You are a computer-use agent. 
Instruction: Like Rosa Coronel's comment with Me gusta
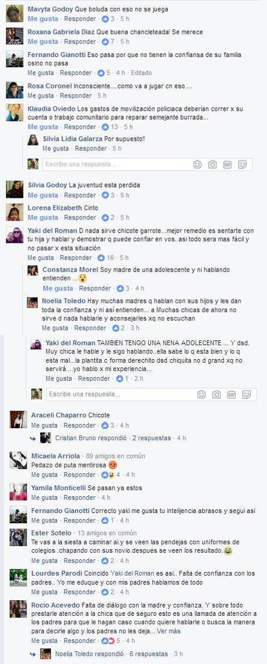point(41,96)
